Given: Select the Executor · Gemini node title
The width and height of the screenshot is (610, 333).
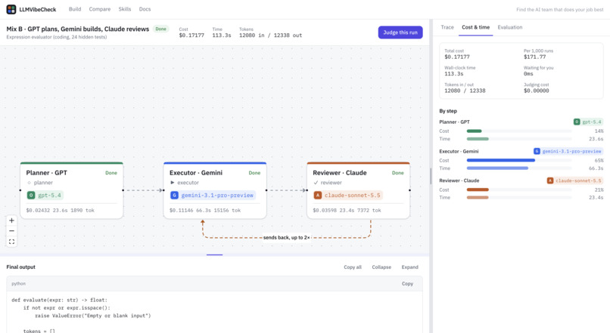Looking at the screenshot, I should [x=196, y=173].
